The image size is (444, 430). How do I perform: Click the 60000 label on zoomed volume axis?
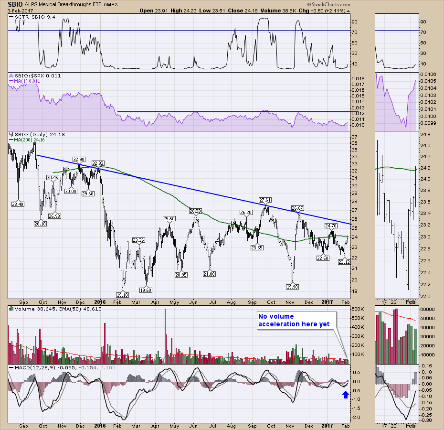tap(427, 310)
